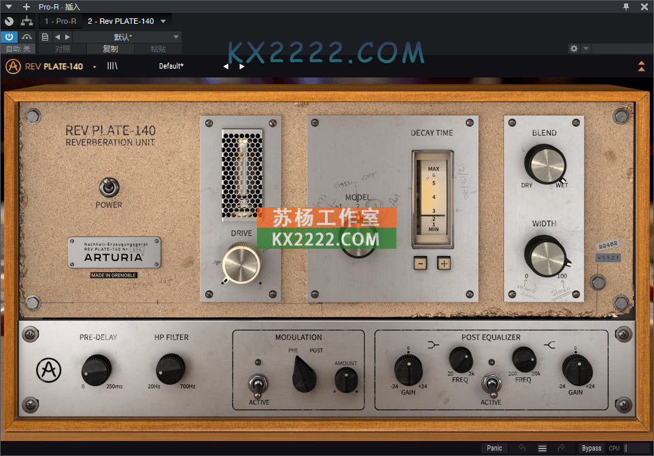Click the modulation AMOUNT knob
654x456 pixels.
coord(346,380)
